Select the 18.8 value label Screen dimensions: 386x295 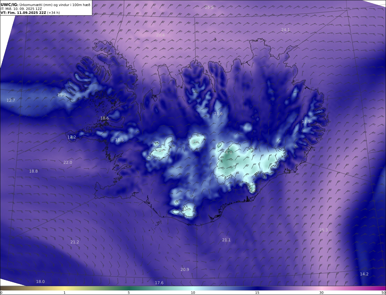click(x=33, y=171)
